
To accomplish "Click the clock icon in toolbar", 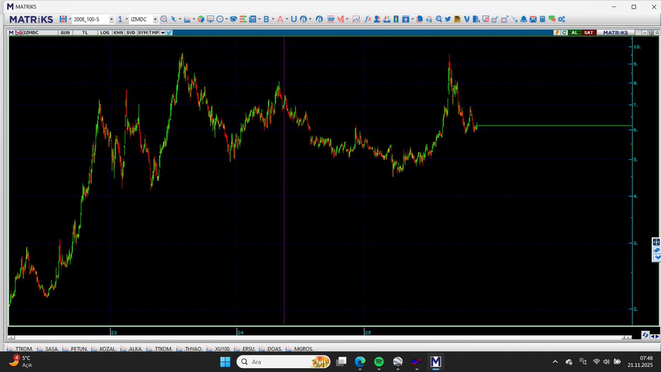I will tap(220, 19).
